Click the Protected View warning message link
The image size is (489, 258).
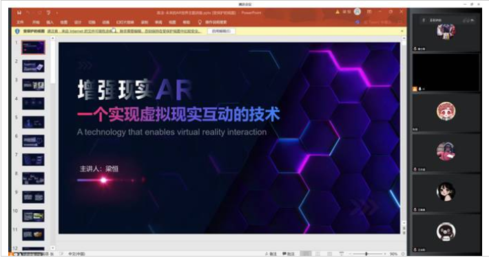pyautogui.click(x=125, y=31)
